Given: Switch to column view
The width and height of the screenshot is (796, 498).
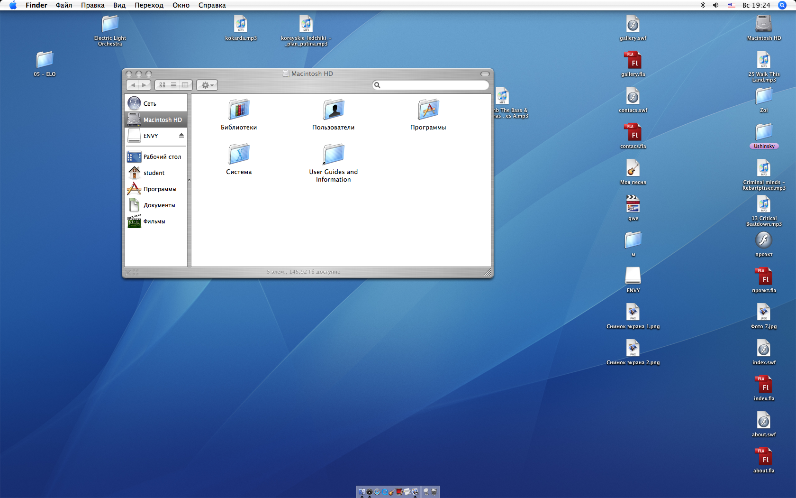Looking at the screenshot, I should point(185,85).
